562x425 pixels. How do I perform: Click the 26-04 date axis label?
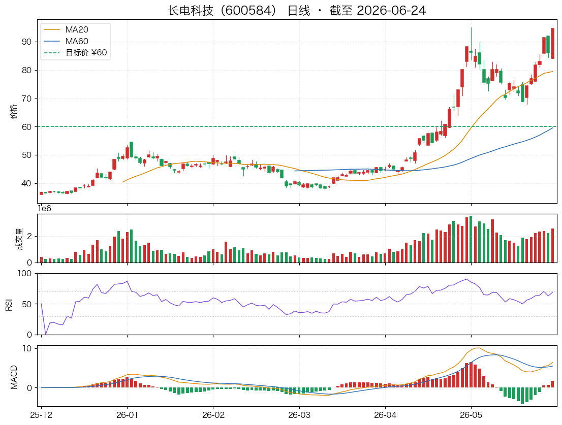coord(385,415)
